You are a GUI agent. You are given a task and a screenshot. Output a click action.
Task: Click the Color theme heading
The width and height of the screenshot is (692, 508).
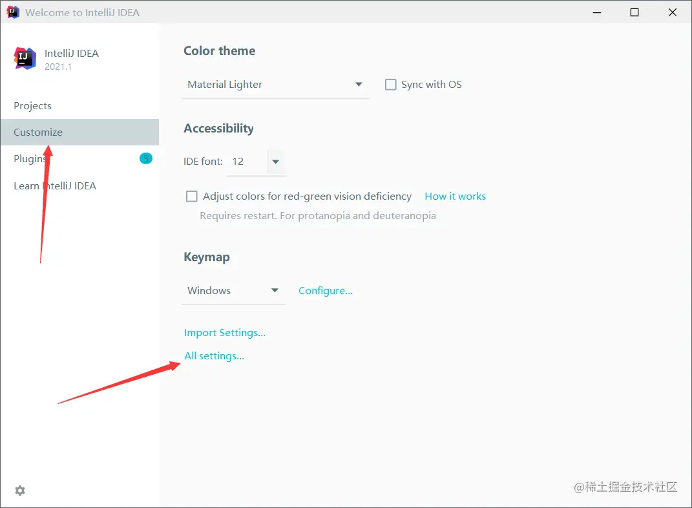point(219,51)
